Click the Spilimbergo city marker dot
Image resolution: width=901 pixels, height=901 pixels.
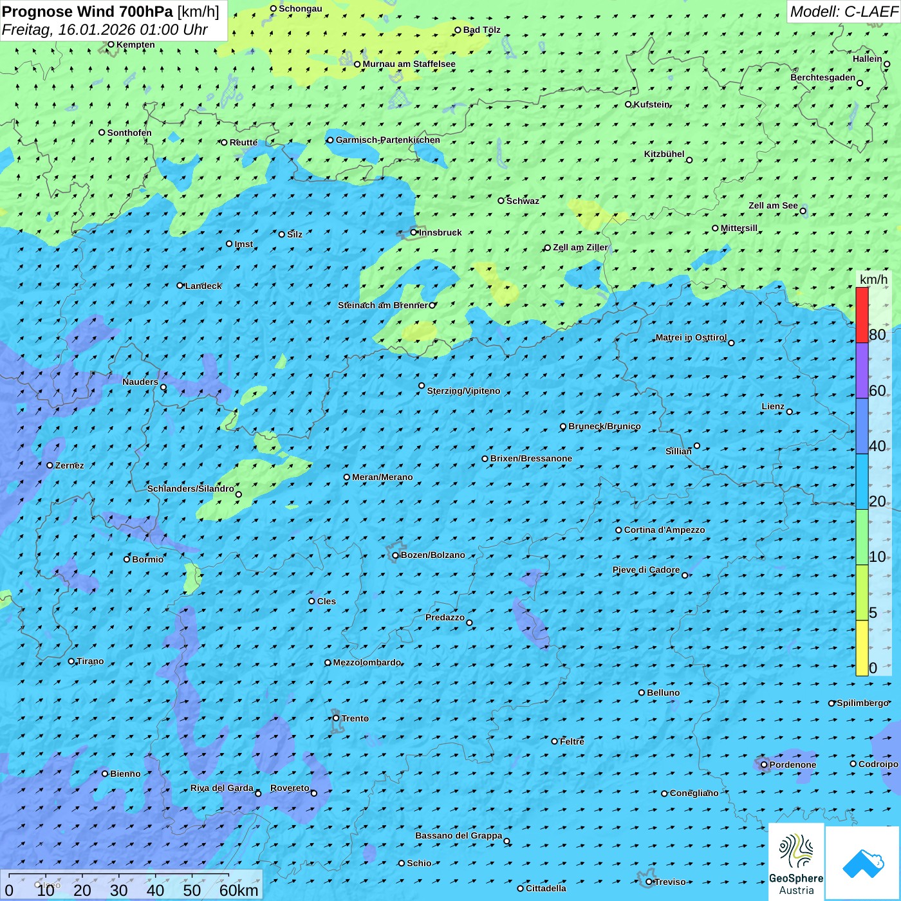(x=831, y=703)
